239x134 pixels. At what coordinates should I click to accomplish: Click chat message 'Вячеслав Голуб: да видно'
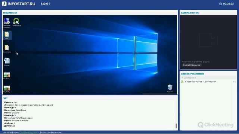(18, 118)
